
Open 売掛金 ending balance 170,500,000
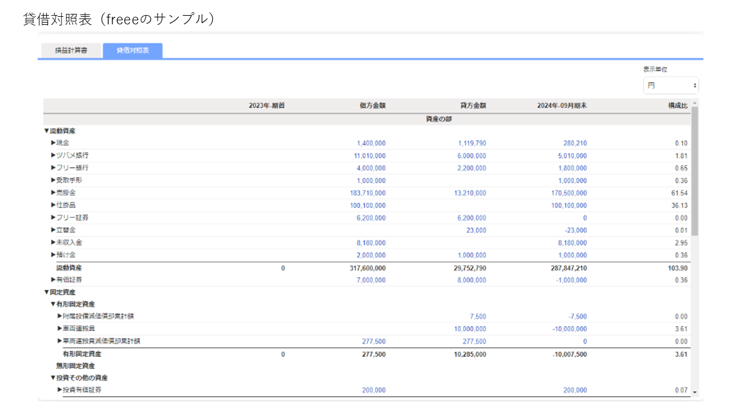pyautogui.click(x=568, y=193)
